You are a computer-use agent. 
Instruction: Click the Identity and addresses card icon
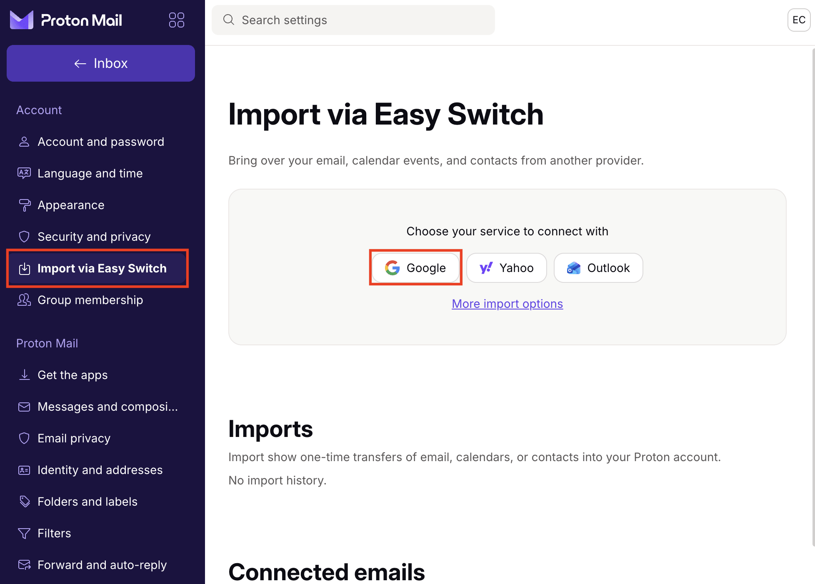(24, 470)
